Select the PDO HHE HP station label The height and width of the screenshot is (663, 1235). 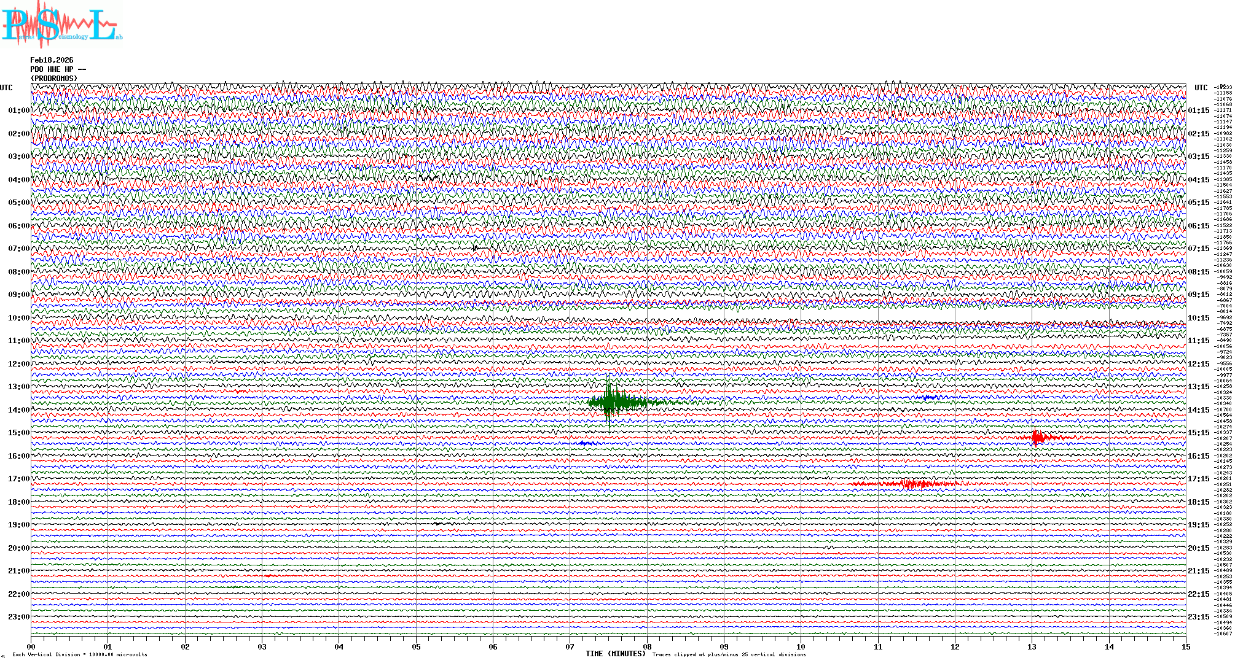[x=55, y=69]
